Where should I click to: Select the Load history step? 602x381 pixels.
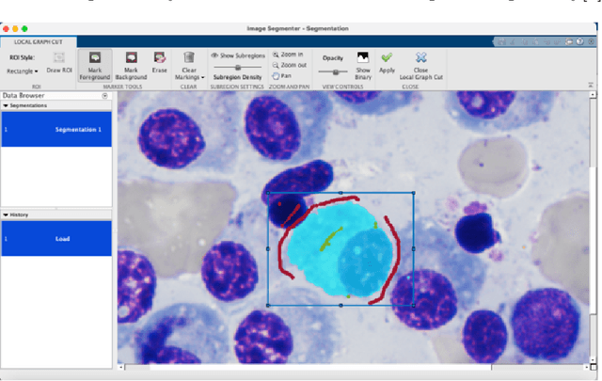pyautogui.click(x=56, y=239)
